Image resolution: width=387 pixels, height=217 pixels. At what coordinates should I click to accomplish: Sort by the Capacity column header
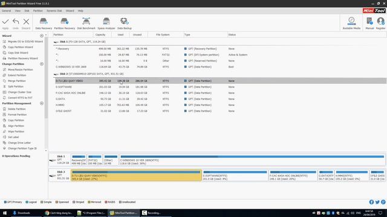click(100, 35)
